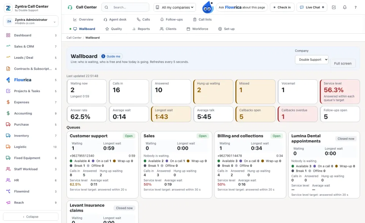Screen dimensions: 365x223
Task: Open Inventory module
Action: [31, 136]
